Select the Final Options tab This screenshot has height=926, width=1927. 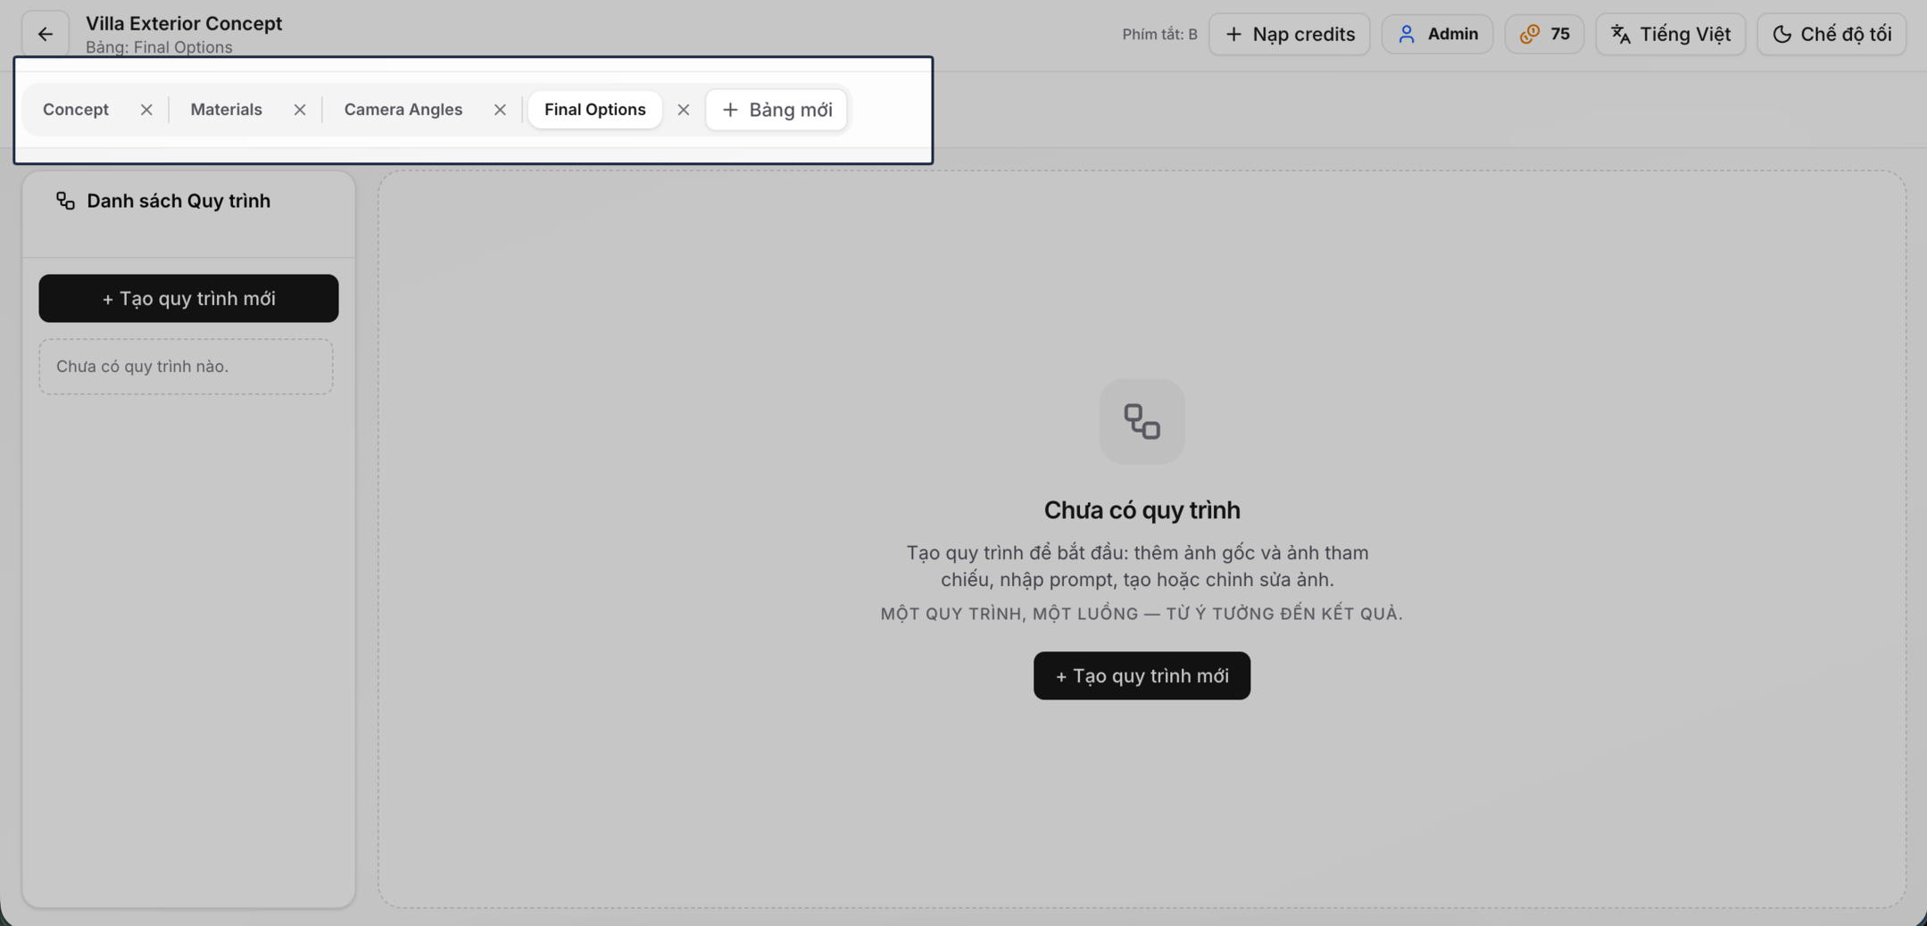pos(594,110)
